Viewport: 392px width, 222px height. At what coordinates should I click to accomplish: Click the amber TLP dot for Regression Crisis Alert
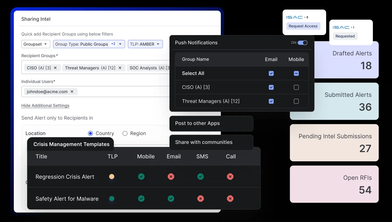pyautogui.click(x=112, y=177)
